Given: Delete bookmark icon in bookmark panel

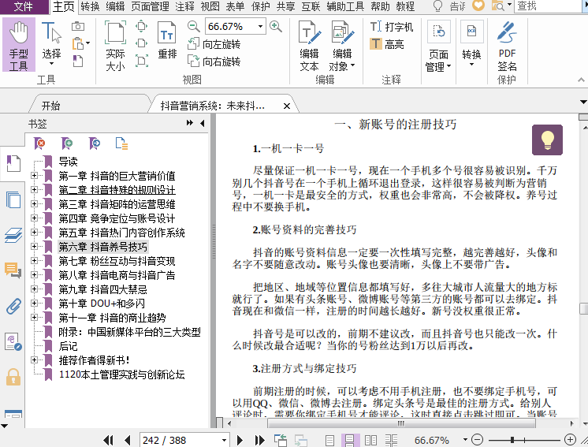Looking at the screenshot, I should click(39, 143).
